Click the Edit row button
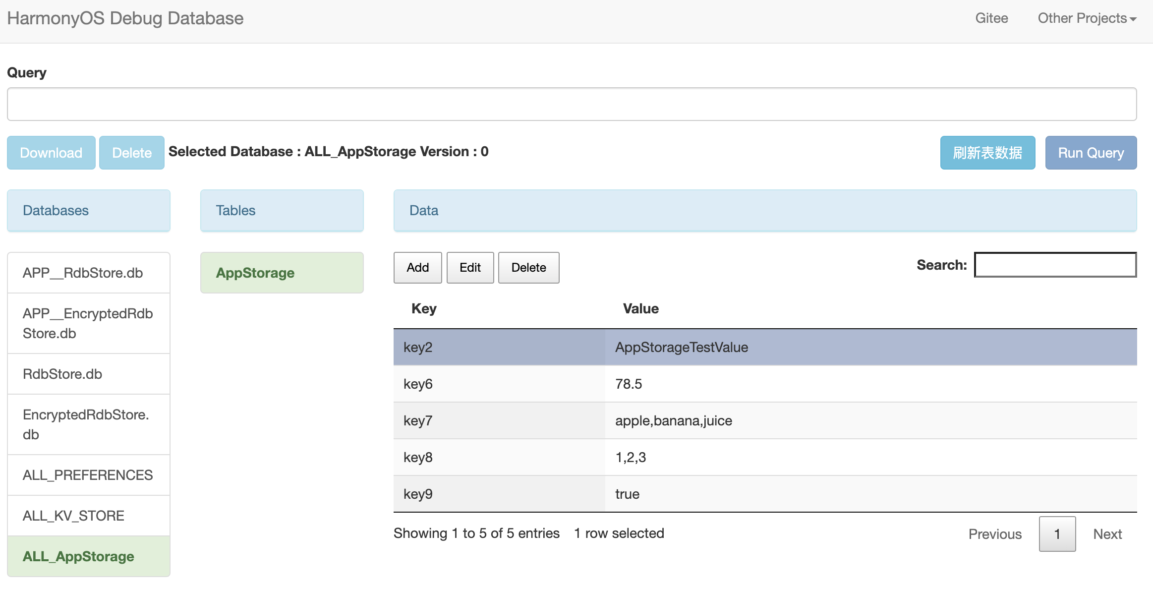The width and height of the screenshot is (1153, 589). pos(470,268)
